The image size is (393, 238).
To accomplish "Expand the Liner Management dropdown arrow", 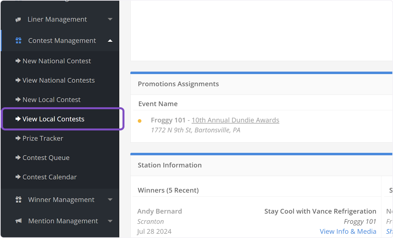I will click(x=110, y=19).
